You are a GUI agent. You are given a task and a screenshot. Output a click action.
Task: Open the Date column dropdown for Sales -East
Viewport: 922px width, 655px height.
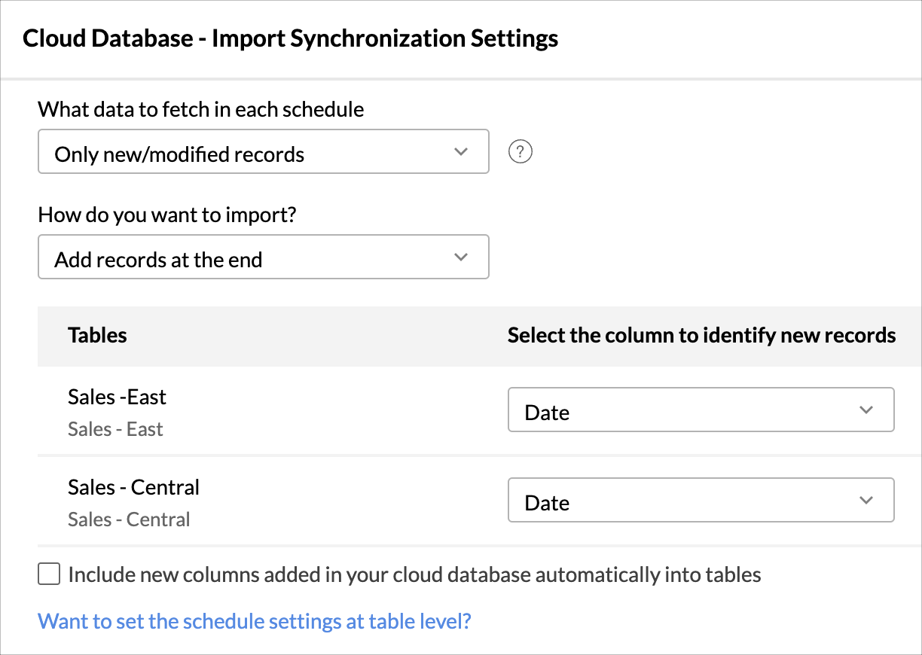point(701,410)
